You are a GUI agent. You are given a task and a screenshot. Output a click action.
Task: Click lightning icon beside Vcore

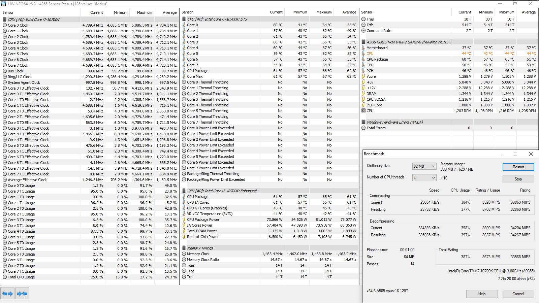363,76
